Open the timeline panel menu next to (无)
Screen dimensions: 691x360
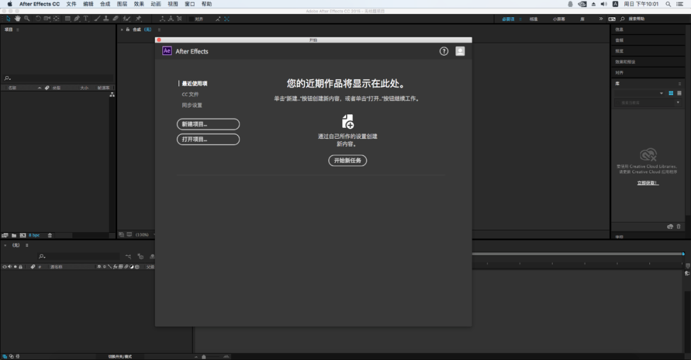click(x=27, y=246)
